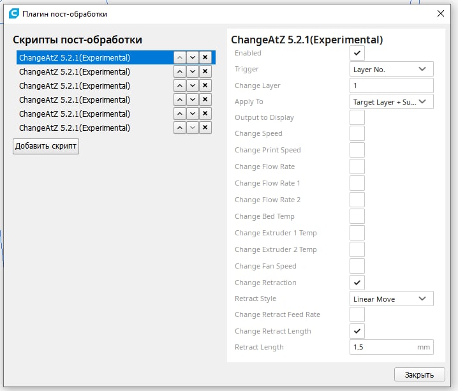Remove the fourth ChangeAtZ script
The height and width of the screenshot is (391, 458).
[x=205, y=100]
